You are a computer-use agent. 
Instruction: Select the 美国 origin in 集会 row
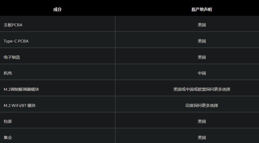pos(202,138)
